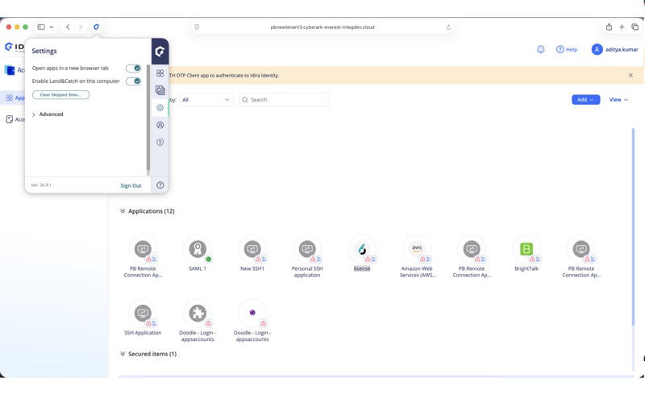
Task: Open the filter by All dropdown
Action: pyautogui.click(x=206, y=99)
